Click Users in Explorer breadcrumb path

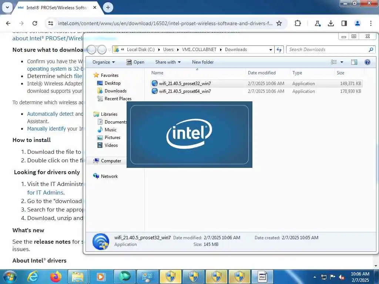tap(168, 50)
